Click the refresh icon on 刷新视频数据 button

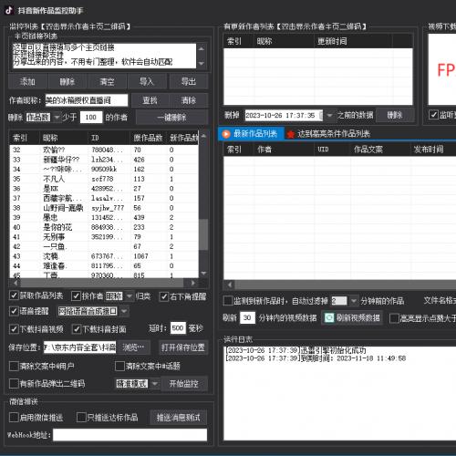(329, 318)
